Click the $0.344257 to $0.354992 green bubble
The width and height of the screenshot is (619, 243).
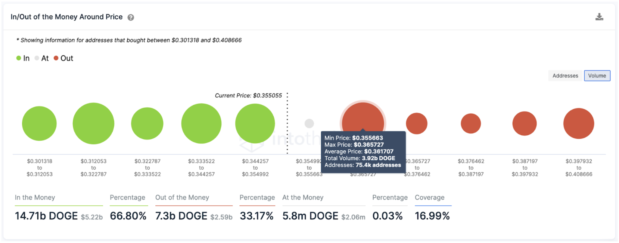(255, 123)
